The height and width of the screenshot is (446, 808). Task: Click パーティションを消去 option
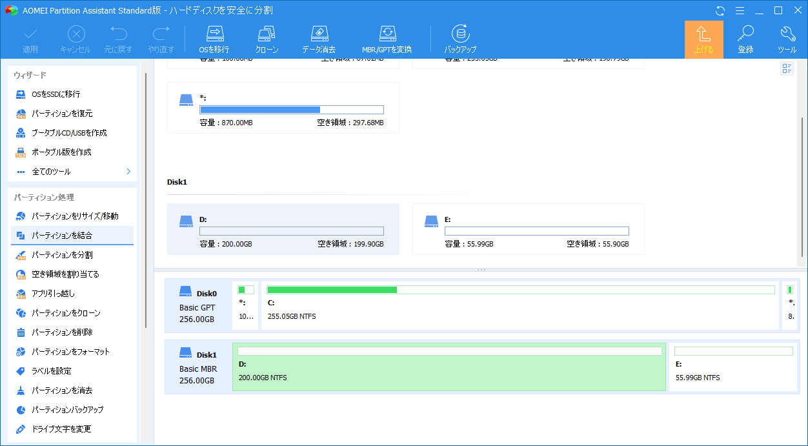(x=73, y=390)
